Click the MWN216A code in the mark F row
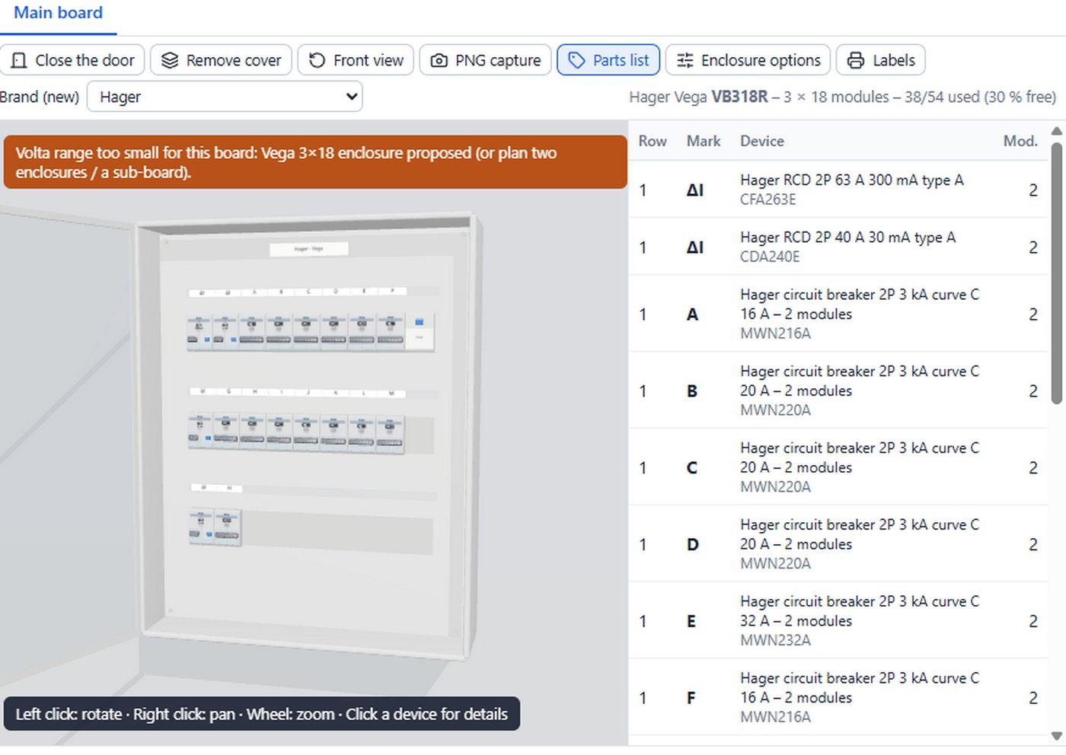The image size is (1066, 755). pos(775,717)
